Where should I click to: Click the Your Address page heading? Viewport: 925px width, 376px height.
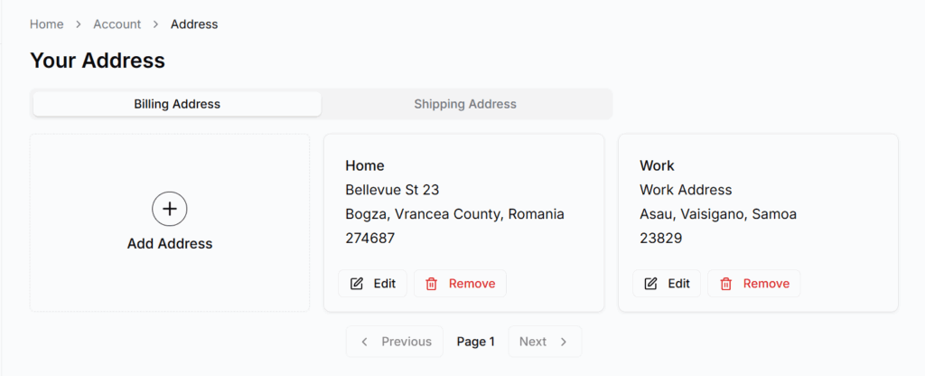tap(98, 61)
